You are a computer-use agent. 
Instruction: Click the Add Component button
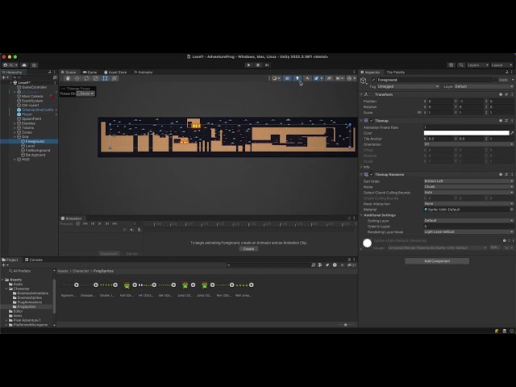(437, 261)
